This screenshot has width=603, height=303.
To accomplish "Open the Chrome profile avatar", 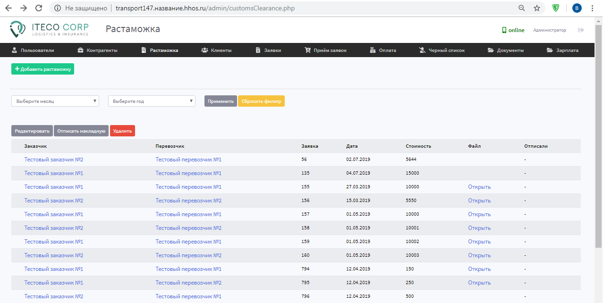I will [577, 8].
